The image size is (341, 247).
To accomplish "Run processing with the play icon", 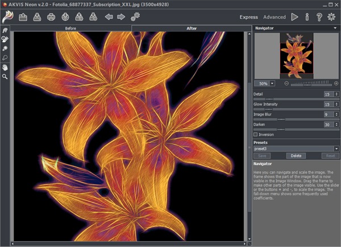I will pyautogui.click(x=294, y=17).
